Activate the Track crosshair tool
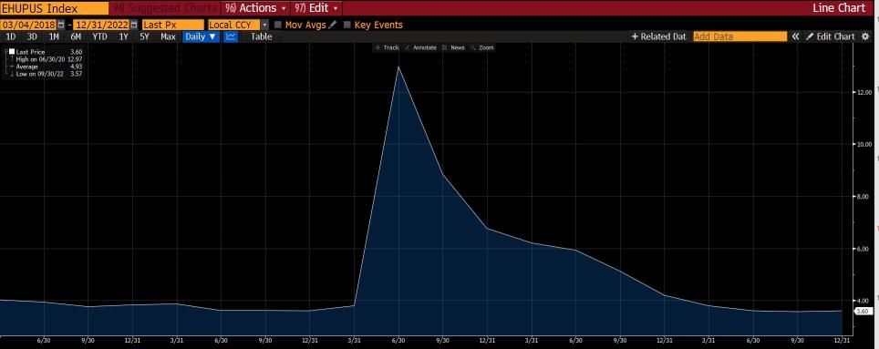This screenshot has width=879, height=349. [388, 47]
